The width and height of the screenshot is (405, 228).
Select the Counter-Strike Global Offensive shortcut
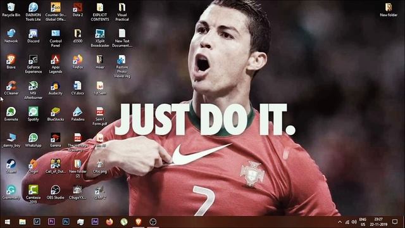tap(56, 11)
